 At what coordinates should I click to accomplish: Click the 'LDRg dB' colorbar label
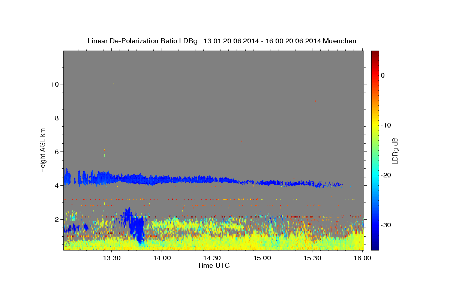394,151
